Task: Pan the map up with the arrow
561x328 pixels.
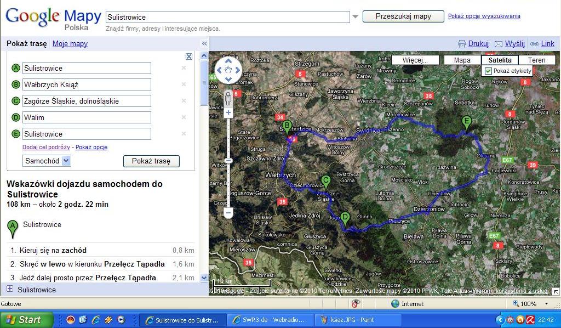Action: click(x=228, y=61)
